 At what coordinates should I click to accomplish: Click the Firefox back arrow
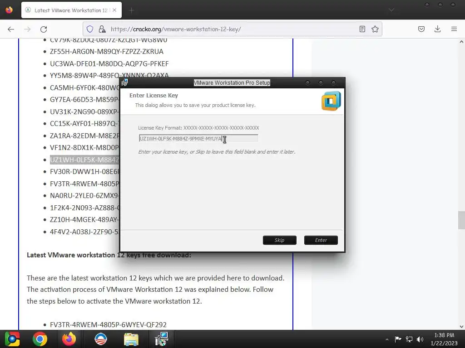pos(11,29)
